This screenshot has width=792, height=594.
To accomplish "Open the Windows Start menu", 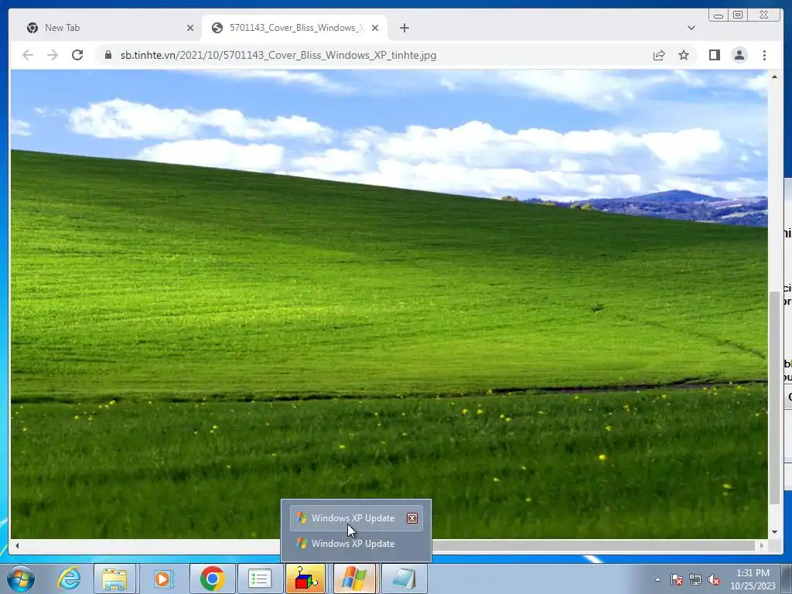I will (x=20, y=579).
